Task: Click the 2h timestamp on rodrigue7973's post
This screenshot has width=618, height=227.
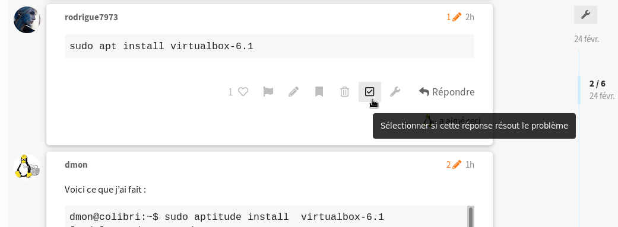Action: (470, 17)
